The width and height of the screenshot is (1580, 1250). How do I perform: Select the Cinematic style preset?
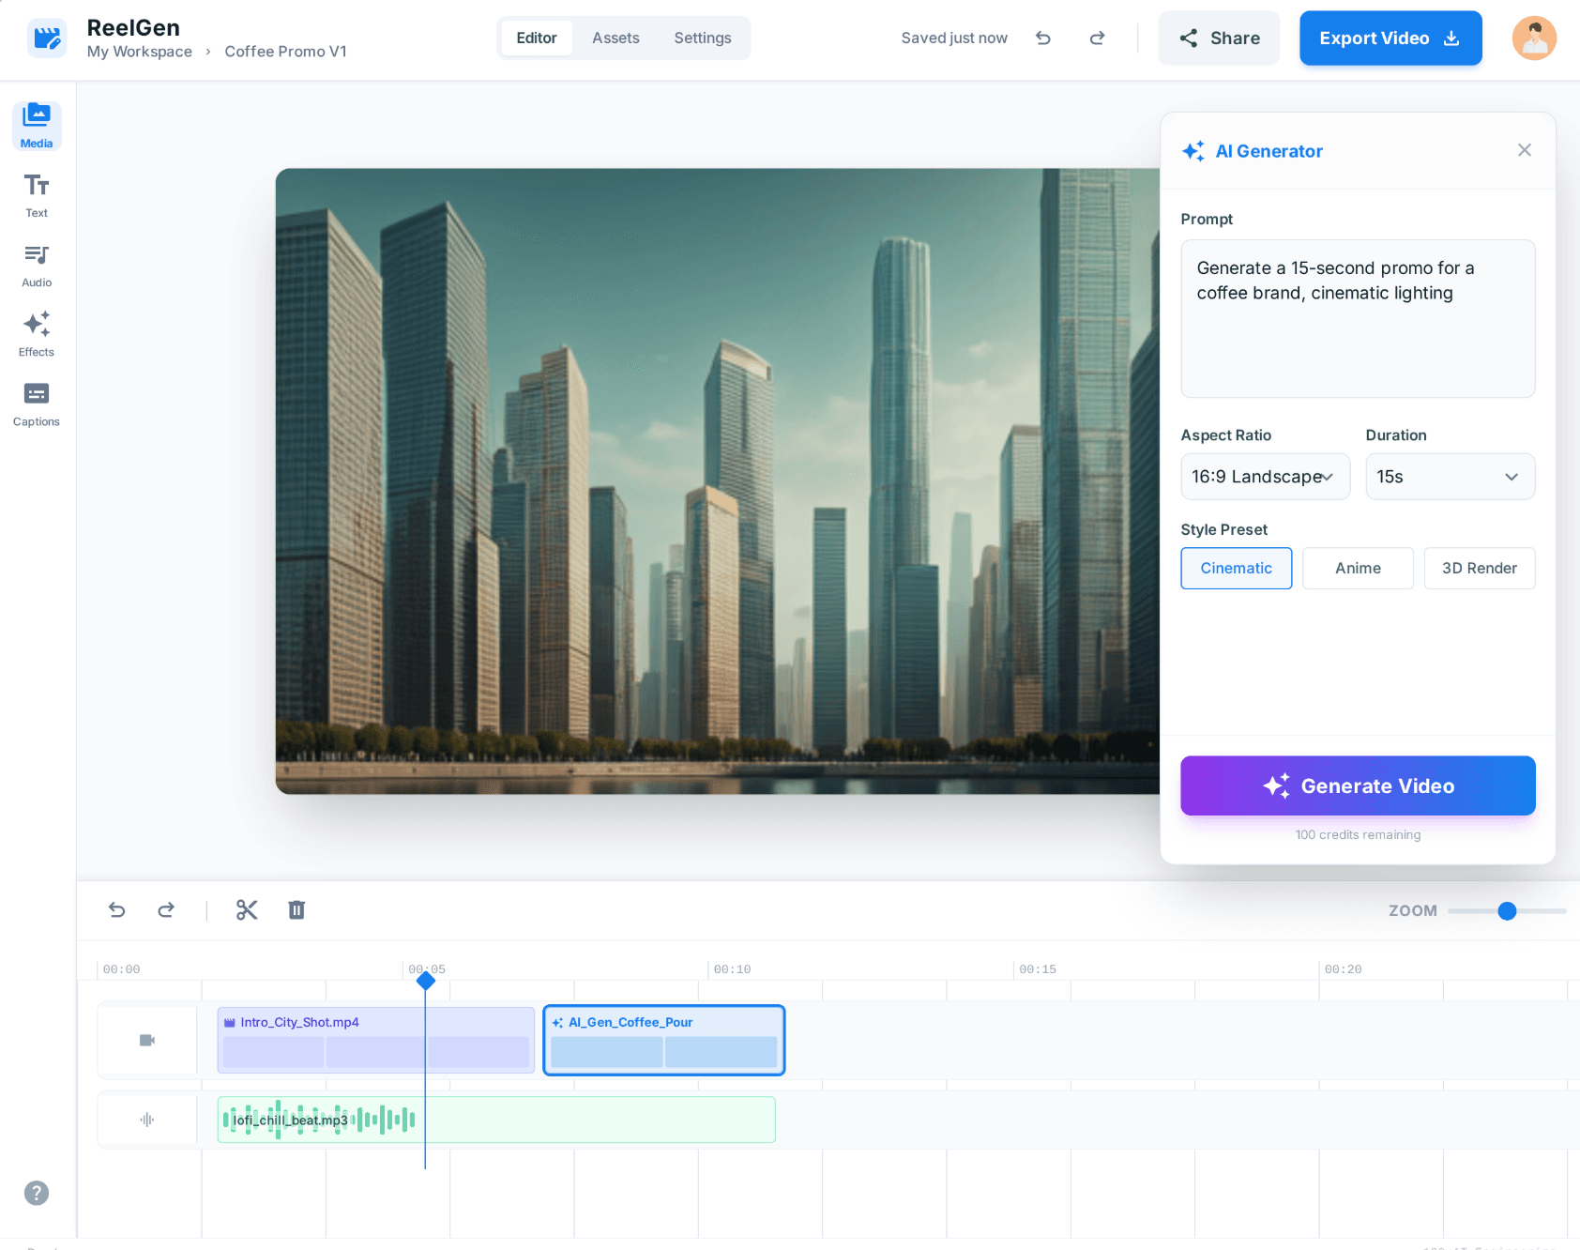click(x=1236, y=568)
